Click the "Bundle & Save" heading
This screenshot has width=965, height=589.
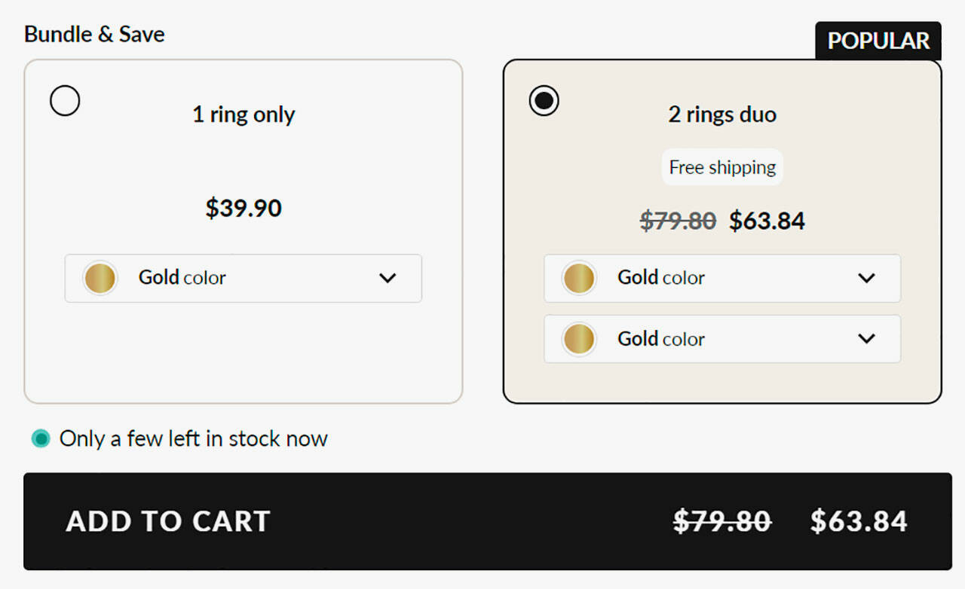(x=94, y=34)
